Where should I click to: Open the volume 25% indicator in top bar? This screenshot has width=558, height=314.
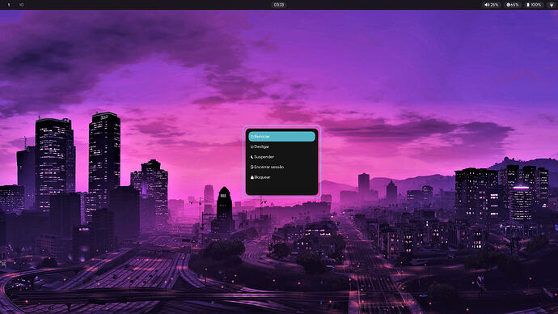tap(492, 5)
